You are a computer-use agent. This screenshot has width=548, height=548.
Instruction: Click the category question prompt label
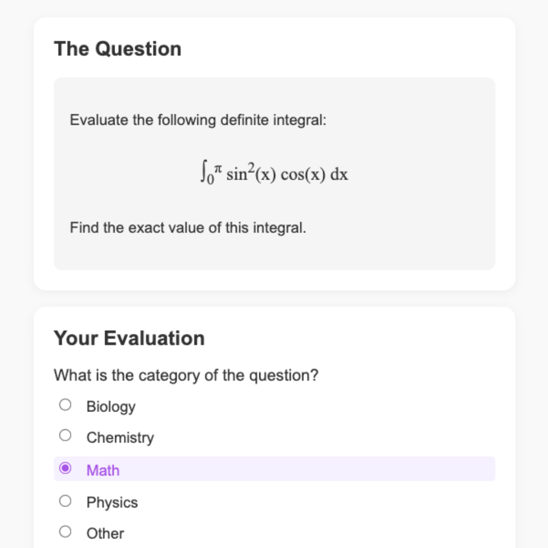pyautogui.click(x=186, y=375)
